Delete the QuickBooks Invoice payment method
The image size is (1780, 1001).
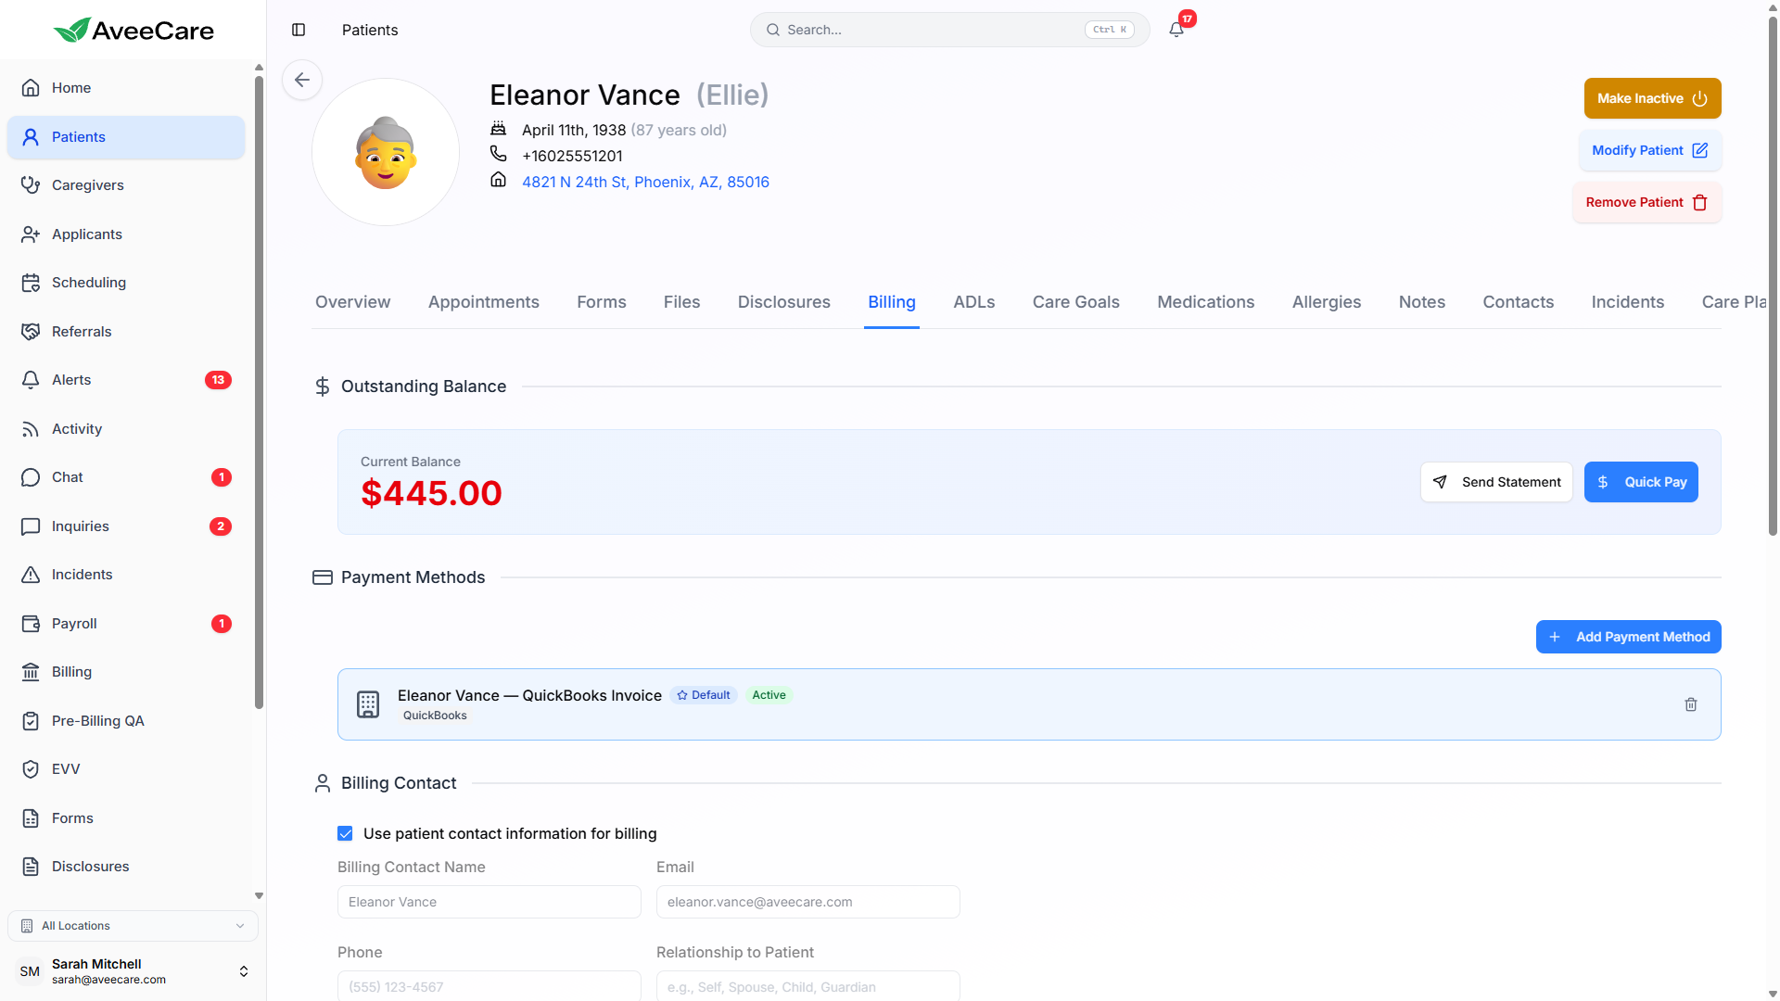[x=1691, y=704]
